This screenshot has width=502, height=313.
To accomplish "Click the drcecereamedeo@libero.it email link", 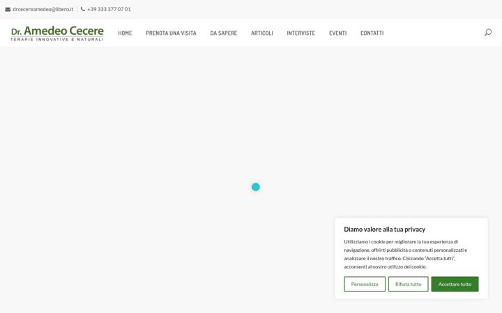I will coord(43,9).
